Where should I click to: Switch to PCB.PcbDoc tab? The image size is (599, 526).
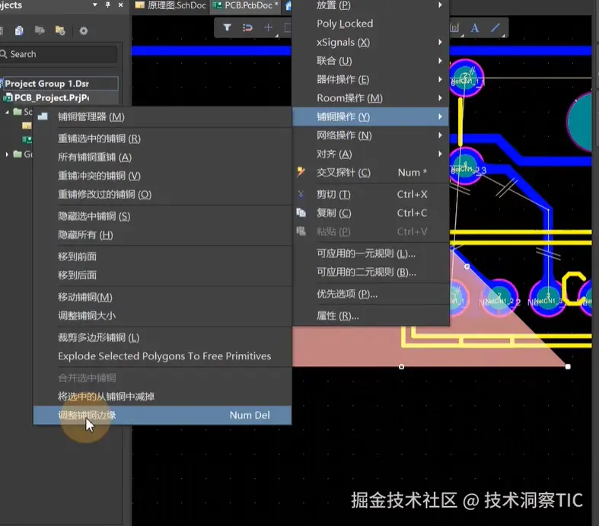245,5
